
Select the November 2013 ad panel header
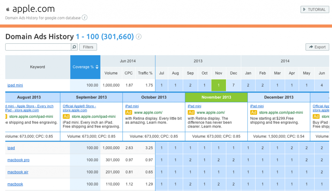click(x=216, y=97)
